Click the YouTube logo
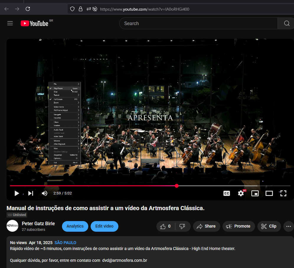This screenshot has width=294, height=268. coord(34,23)
